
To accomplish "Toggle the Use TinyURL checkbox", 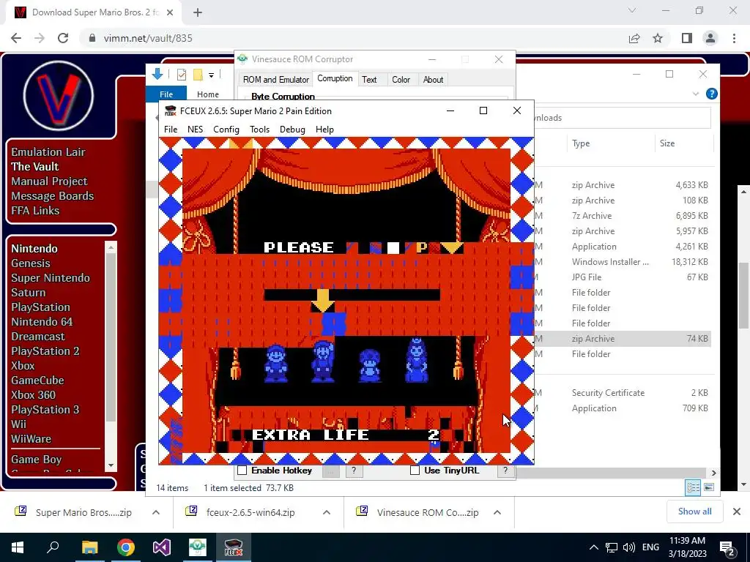I will point(415,471).
